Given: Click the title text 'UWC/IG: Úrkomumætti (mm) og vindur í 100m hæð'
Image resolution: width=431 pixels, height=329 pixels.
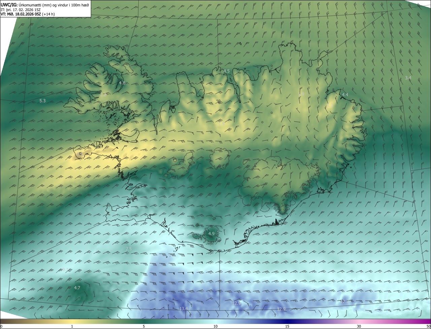Looking at the screenshot, I should (x=45, y=5).
